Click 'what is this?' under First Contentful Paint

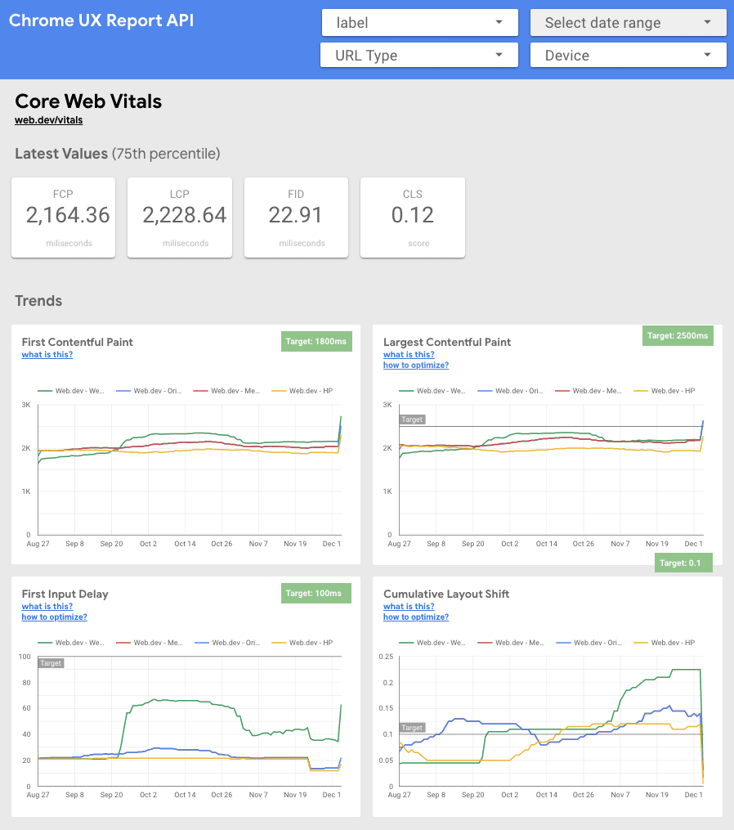47,354
